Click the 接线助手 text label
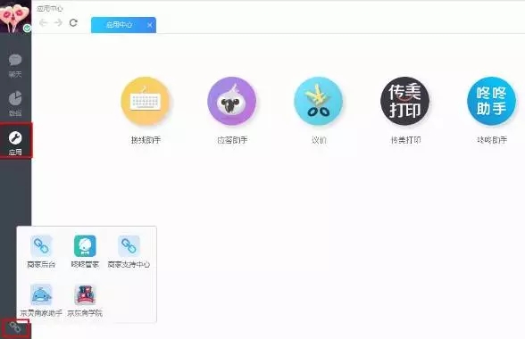Screen dimensions: 525x339 click(x=146, y=140)
